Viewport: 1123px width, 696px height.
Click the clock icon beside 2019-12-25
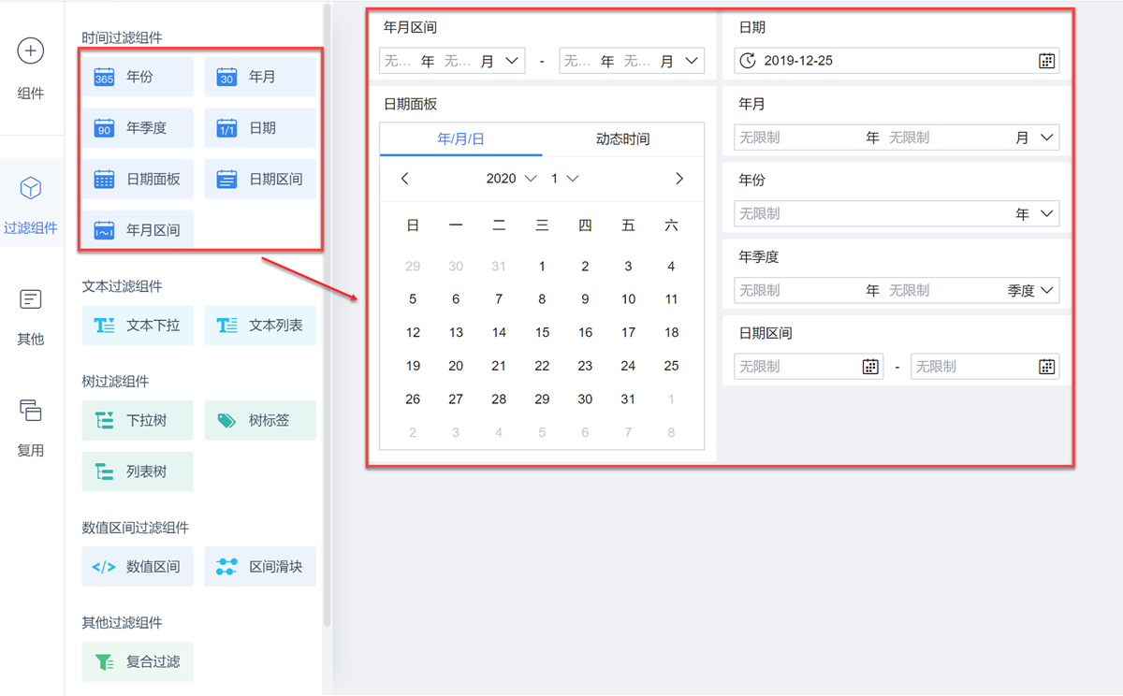point(747,61)
